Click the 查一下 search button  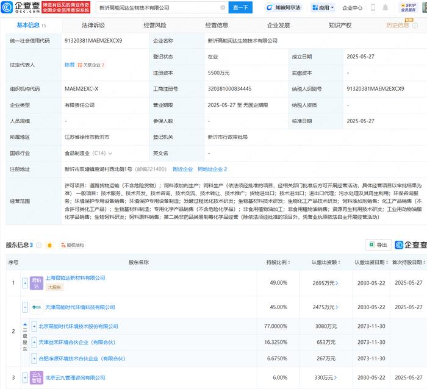tap(240, 8)
